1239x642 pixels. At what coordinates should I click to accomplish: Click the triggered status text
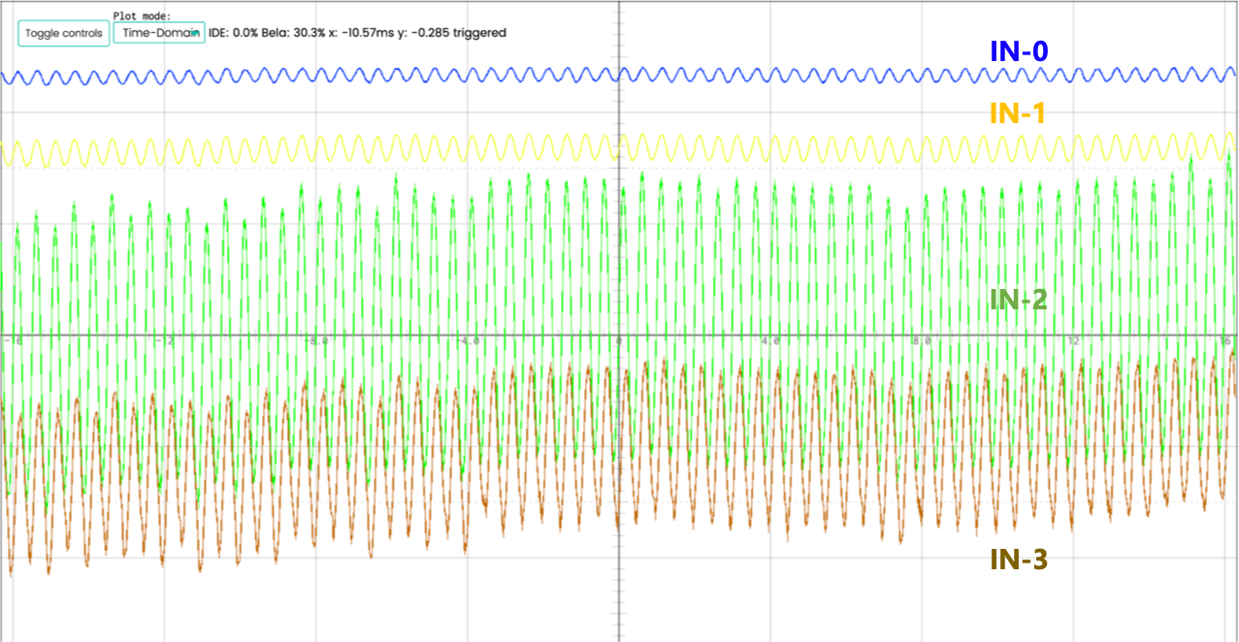tap(482, 33)
